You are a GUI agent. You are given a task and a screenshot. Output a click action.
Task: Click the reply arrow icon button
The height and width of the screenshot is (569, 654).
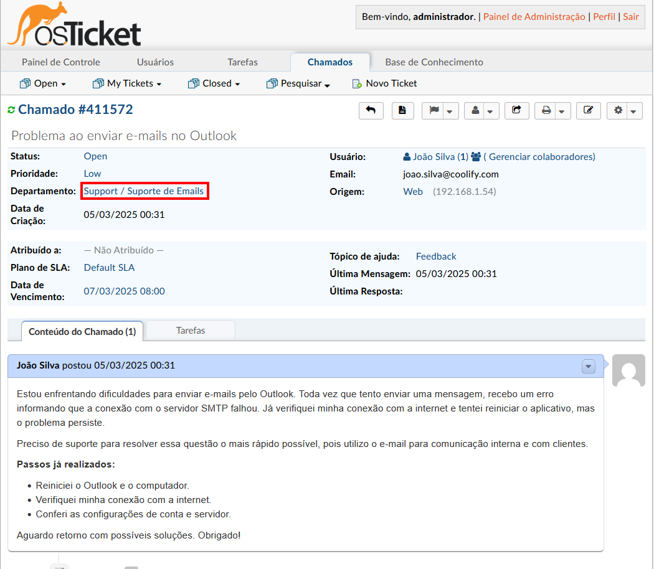[x=371, y=110]
